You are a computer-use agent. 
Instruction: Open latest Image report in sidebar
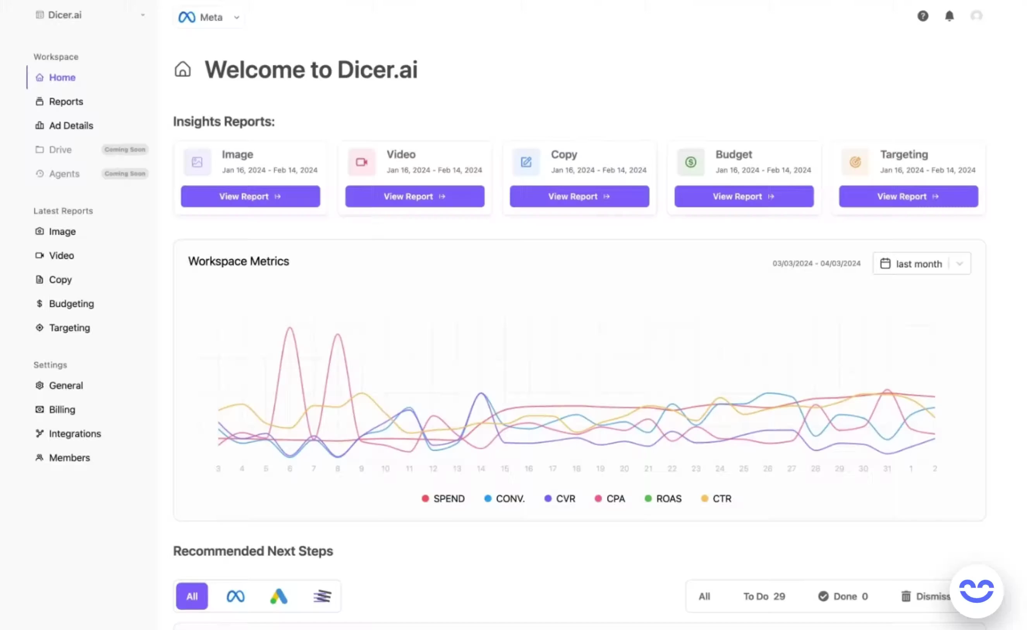[x=62, y=231]
